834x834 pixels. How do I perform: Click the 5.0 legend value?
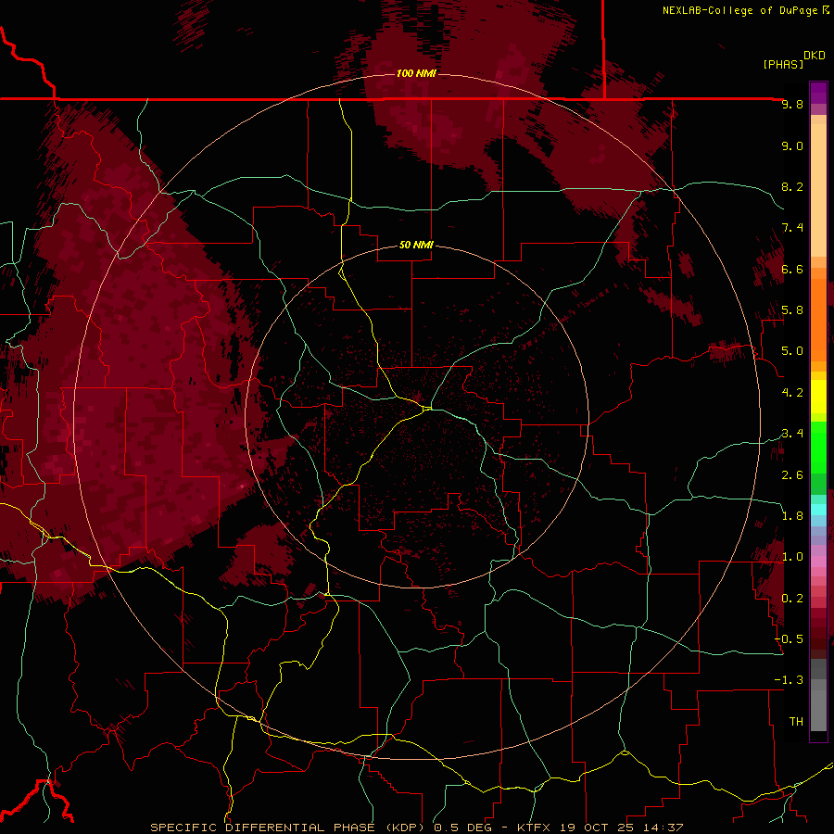coord(792,351)
